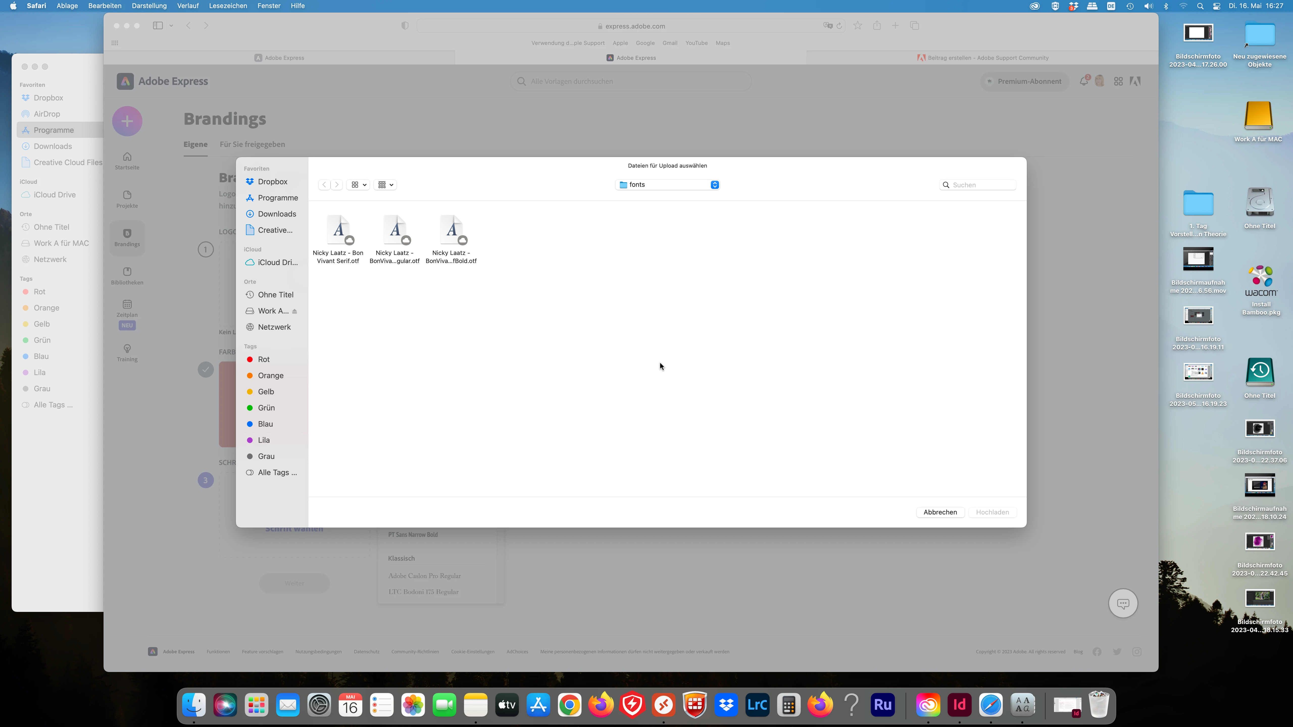Open Lightroom Classic from the Dock
Screen dimensions: 1293x727
[757, 705]
